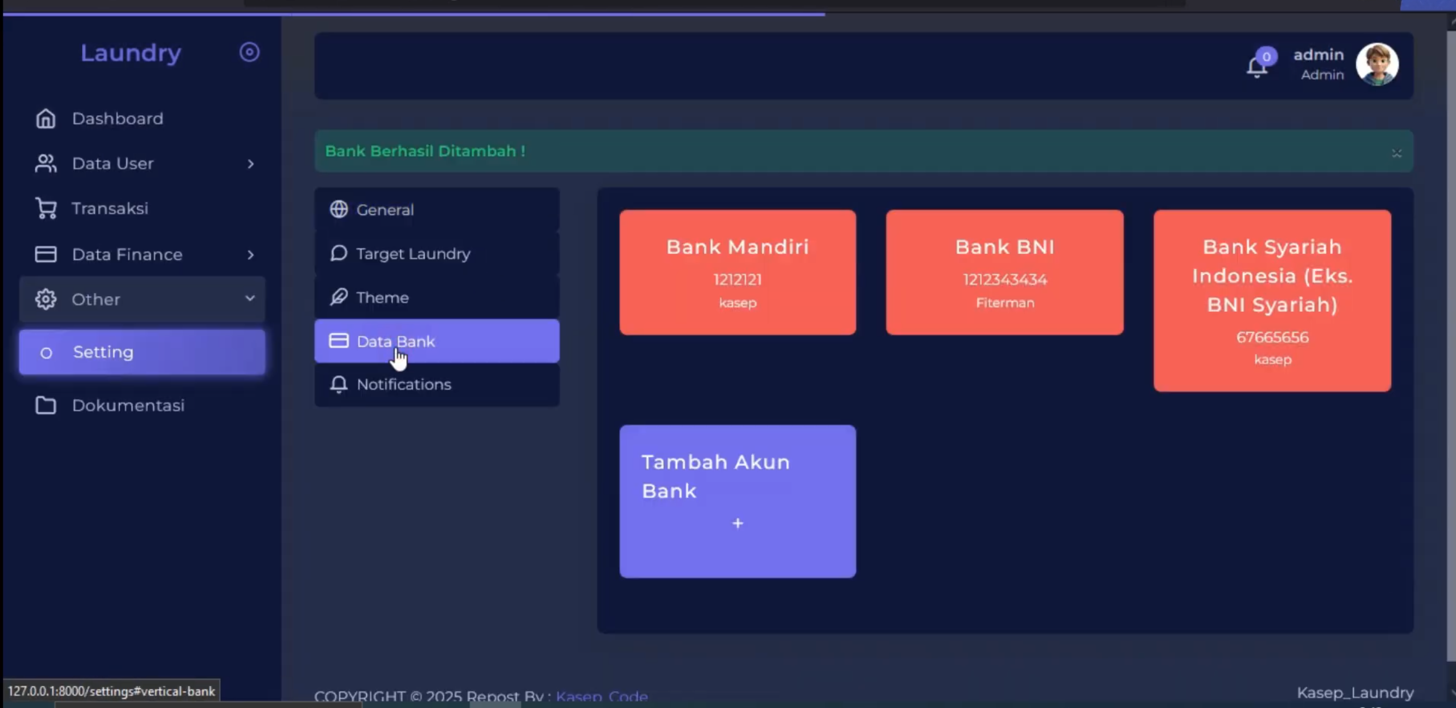
Task: Click the Bank Berhasil Ditambah message text
Action: tap(425, 151)
